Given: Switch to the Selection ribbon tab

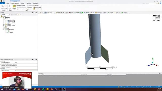Looking at the screenshot, I should (29, 3).
